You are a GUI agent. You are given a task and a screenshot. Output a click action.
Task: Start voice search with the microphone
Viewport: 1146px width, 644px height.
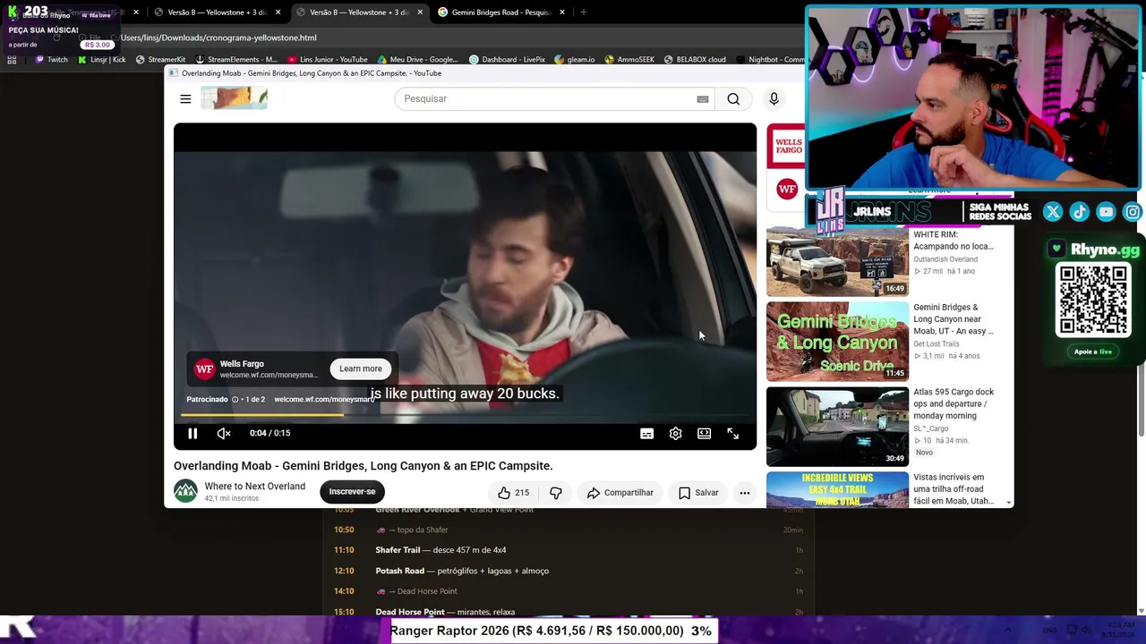[x=774, y=98]
